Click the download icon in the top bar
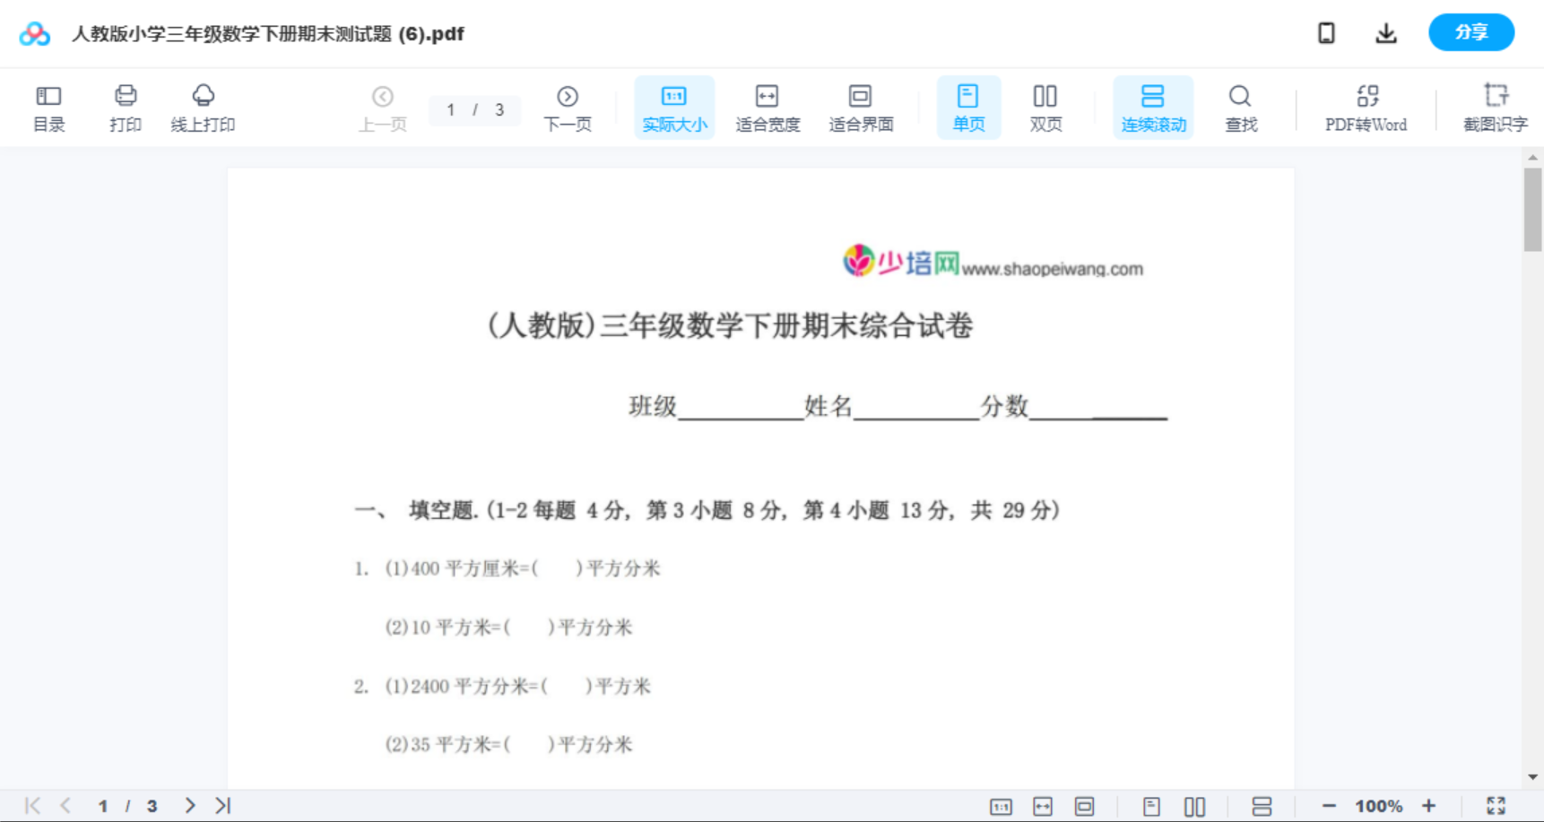The image size is (1544, 822). 1385,32
